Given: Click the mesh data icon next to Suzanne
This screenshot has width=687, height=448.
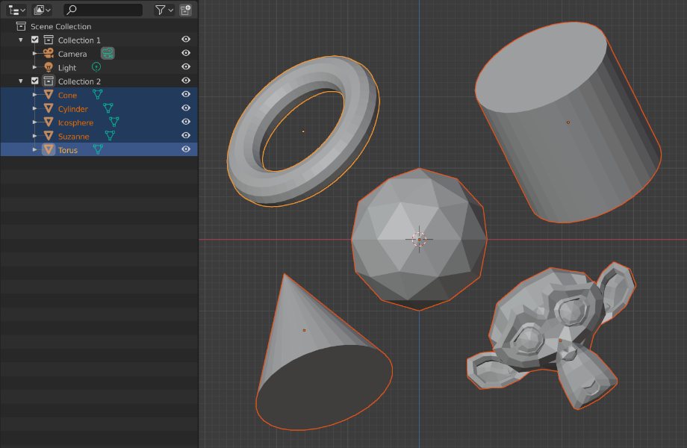Looking at the screenshot, I should pos(110,136).
